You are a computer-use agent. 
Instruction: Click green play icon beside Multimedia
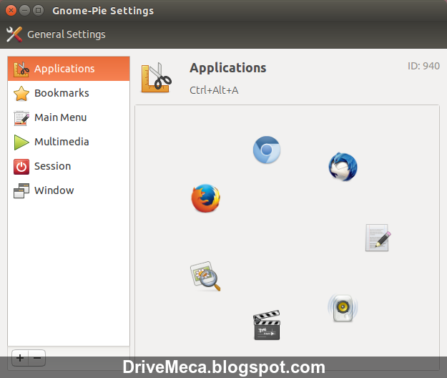(x=21, y=142)
